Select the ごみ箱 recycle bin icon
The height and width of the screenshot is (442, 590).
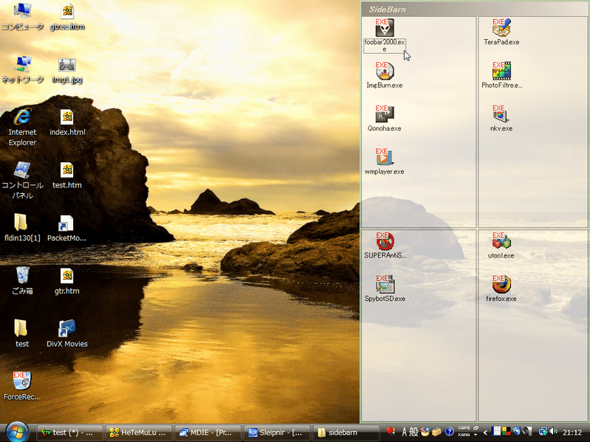click(x=22, y=277)
